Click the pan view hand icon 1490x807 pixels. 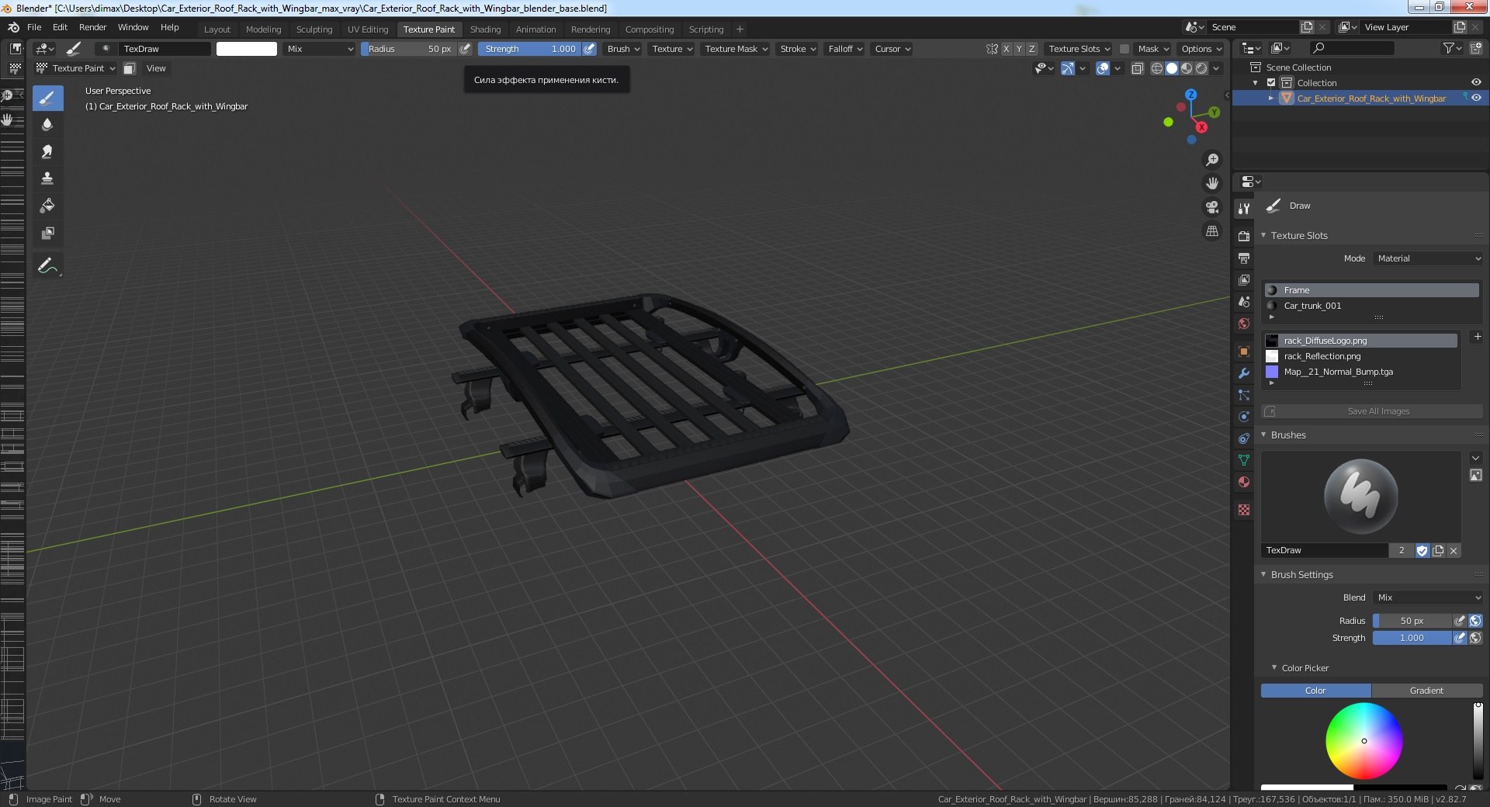click(1211, 184)
